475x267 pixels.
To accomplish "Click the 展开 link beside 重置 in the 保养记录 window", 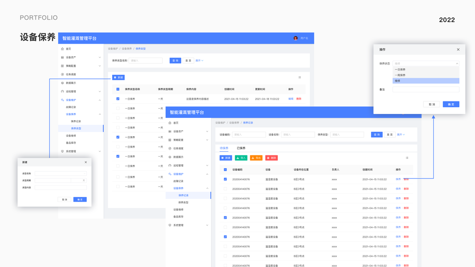I will tap(401, 134).
